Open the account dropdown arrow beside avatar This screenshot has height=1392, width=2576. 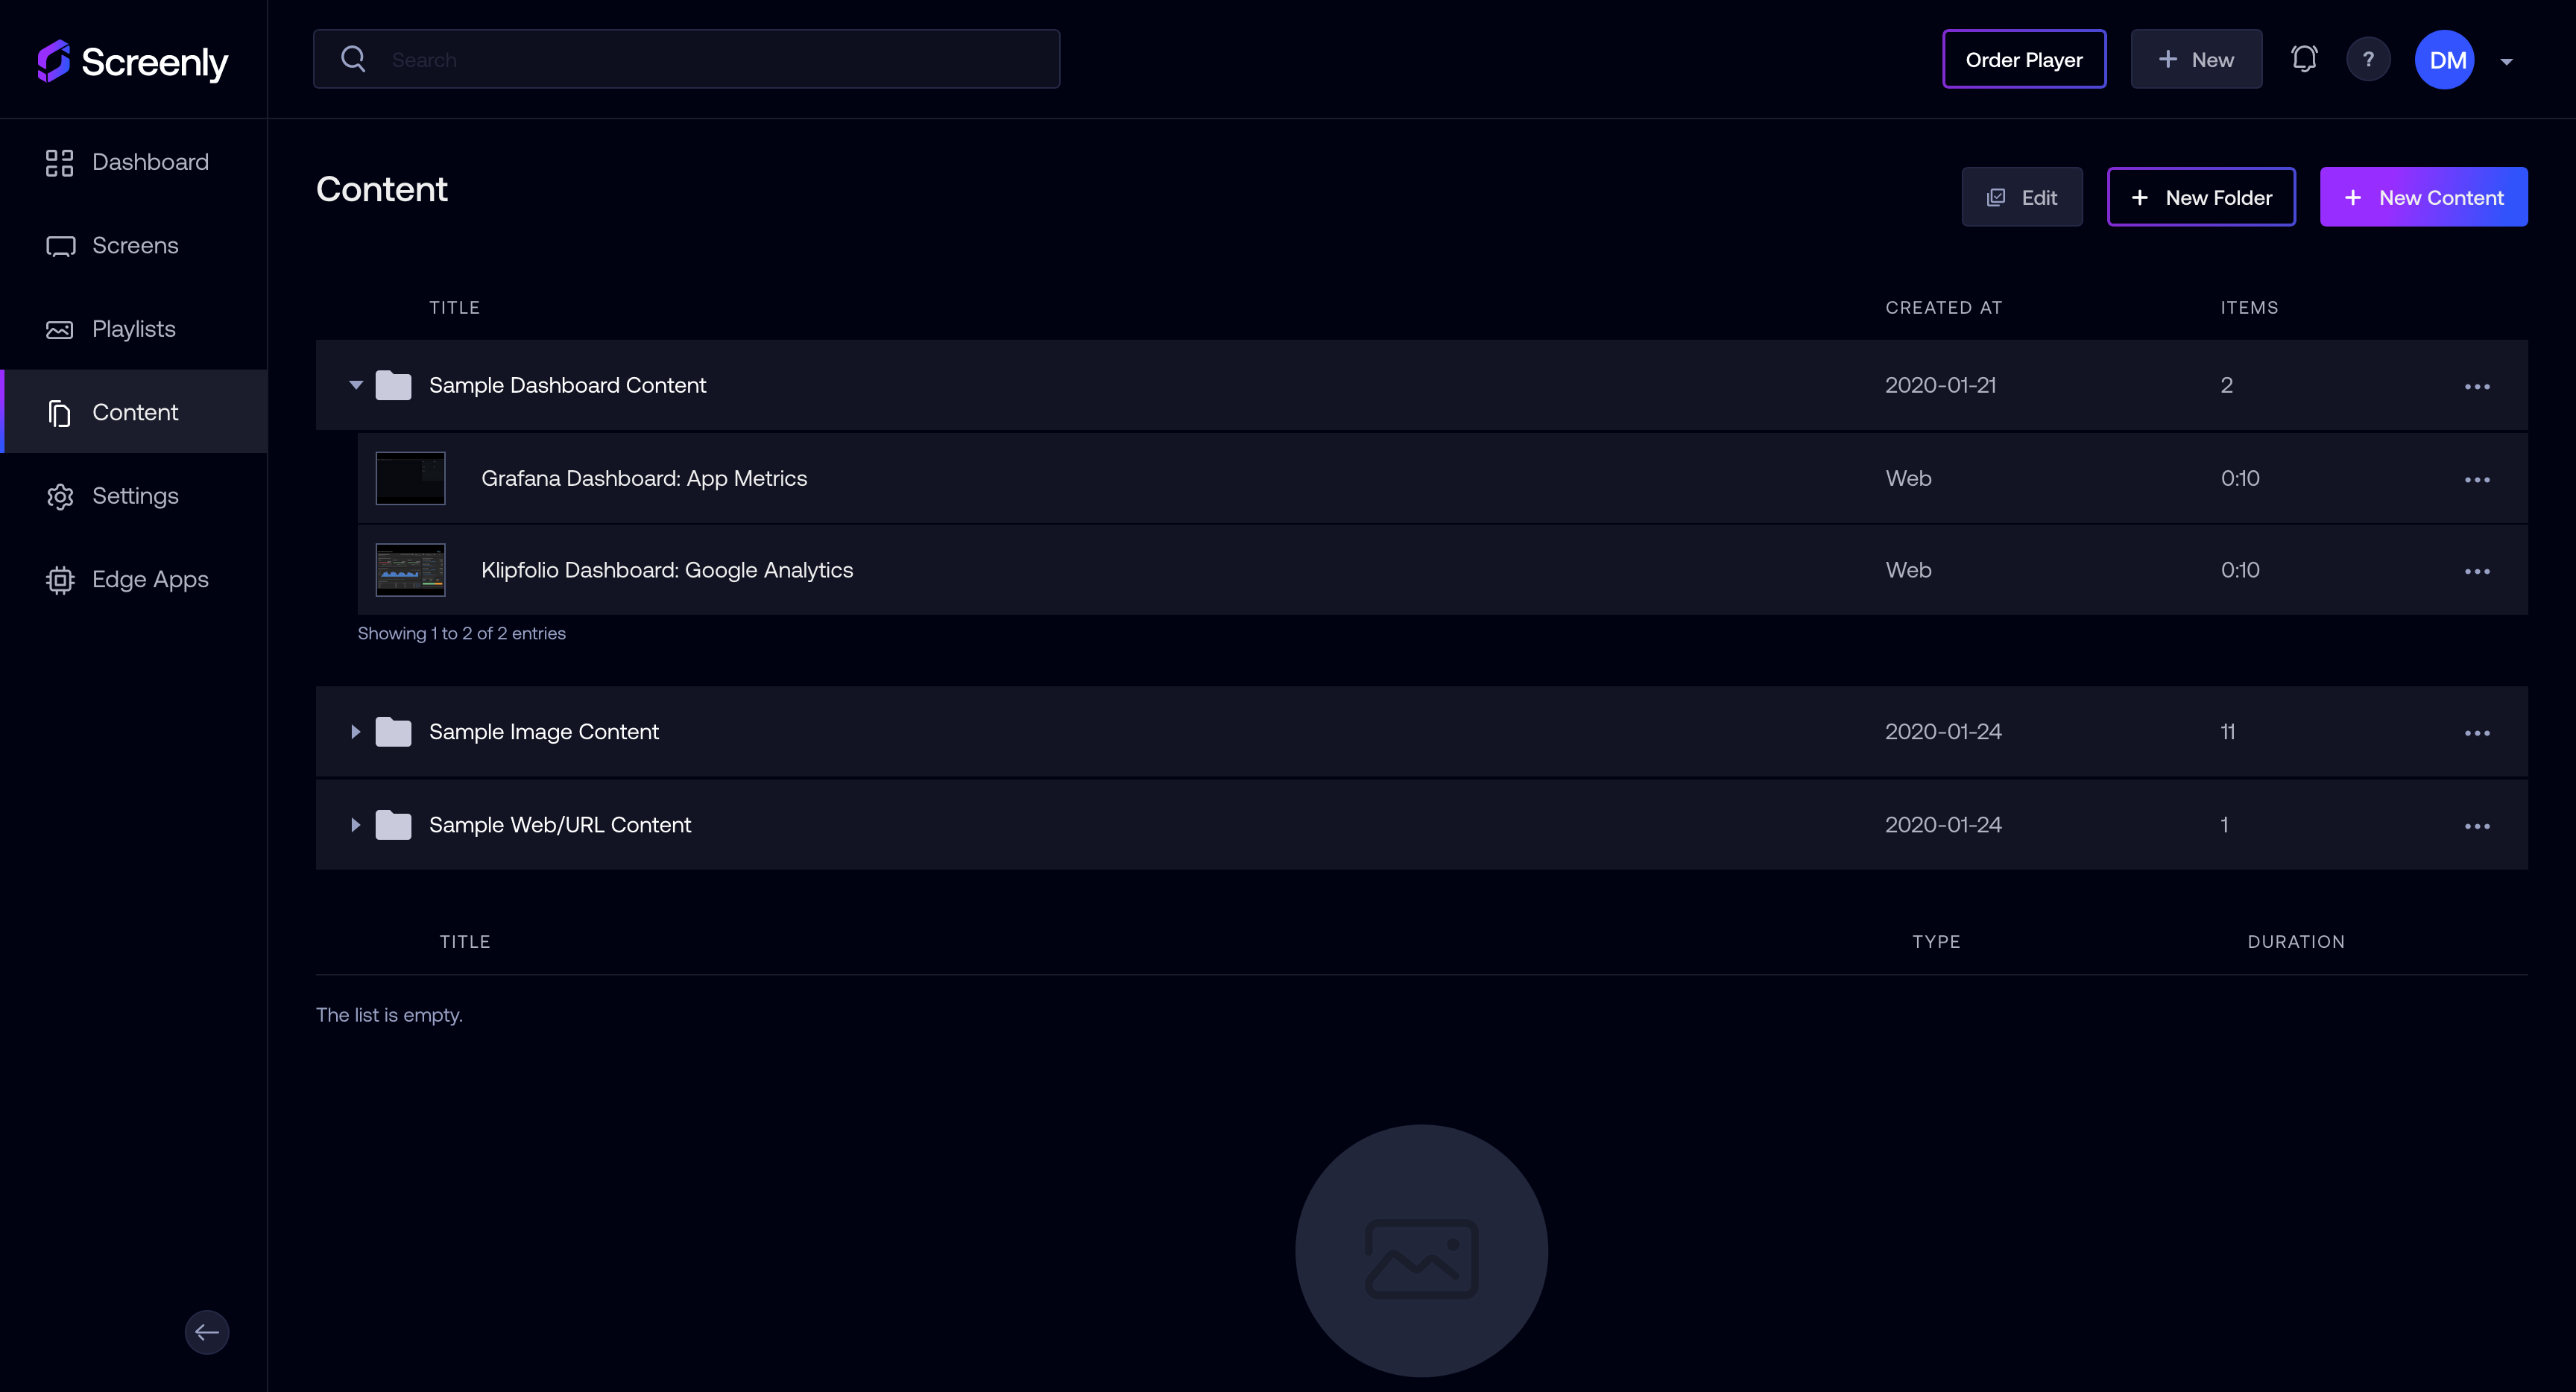pyautogui.click(x=2507, y=61)
